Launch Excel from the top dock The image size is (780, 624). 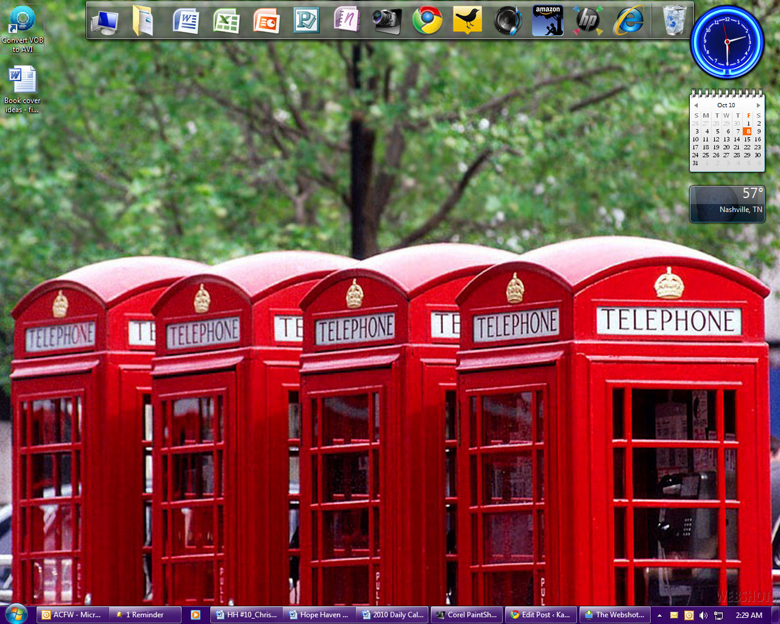point(226,21)
